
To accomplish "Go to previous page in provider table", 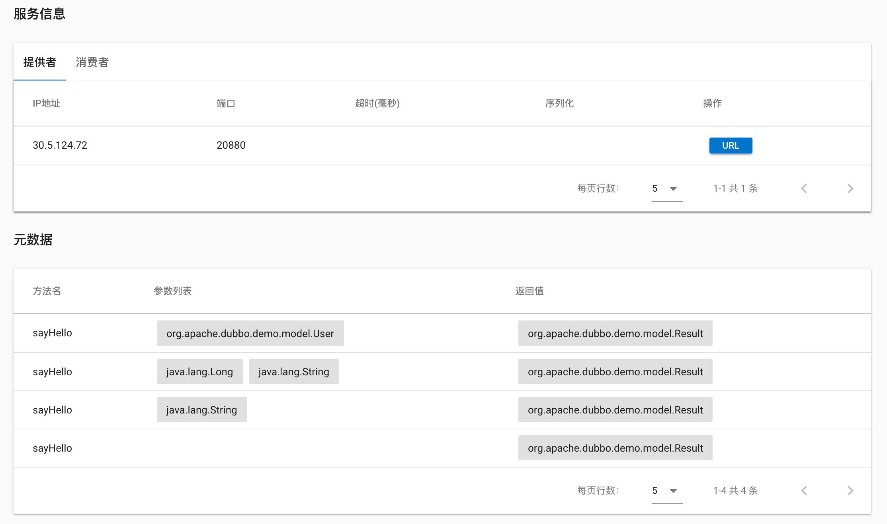I will point(804,188).
